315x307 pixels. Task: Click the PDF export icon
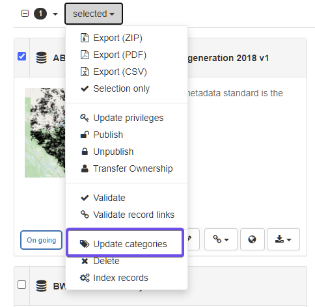click(x=85, y=55)
